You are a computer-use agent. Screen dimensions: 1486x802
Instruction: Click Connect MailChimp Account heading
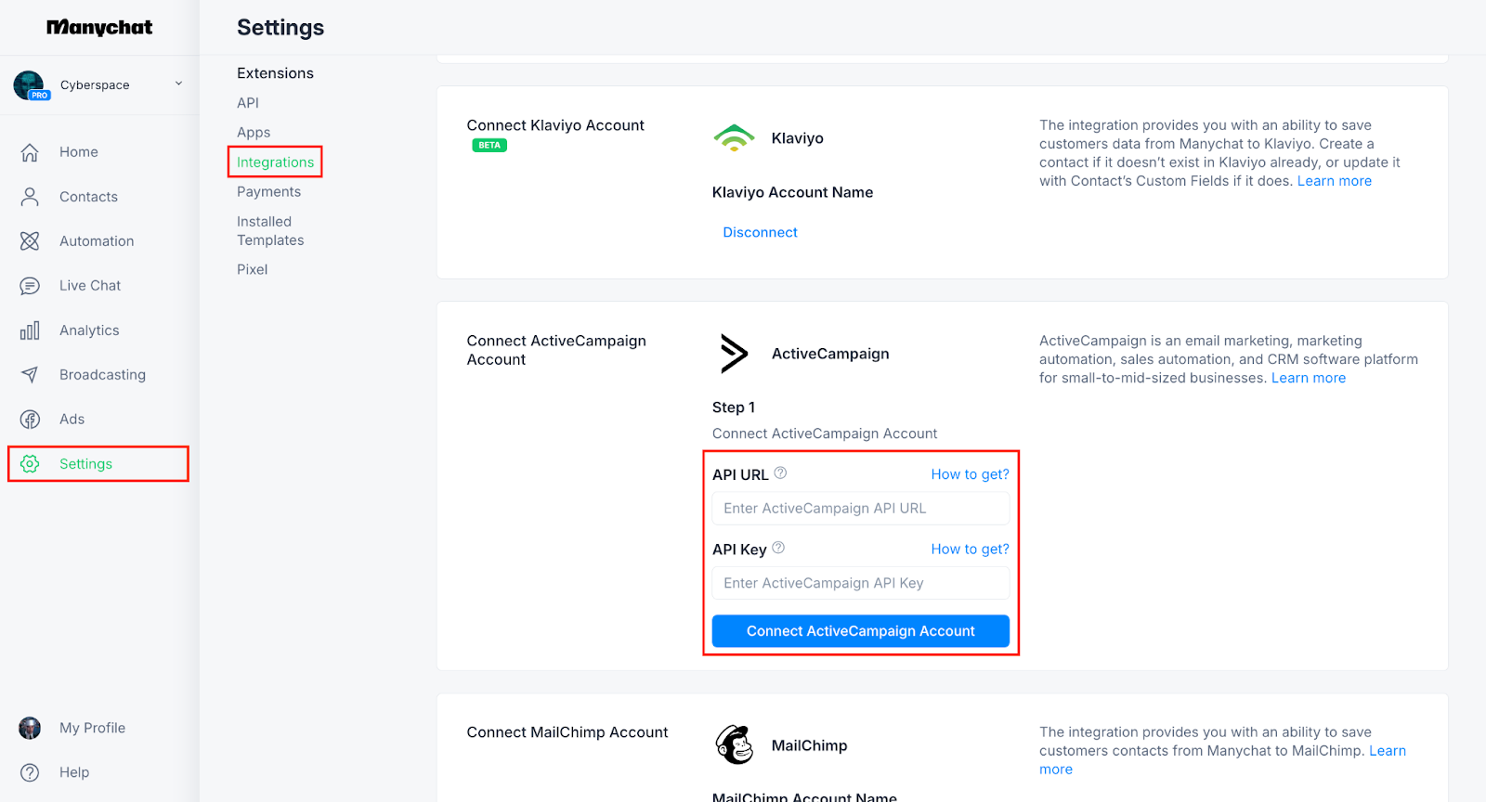(x=567, y=732)
